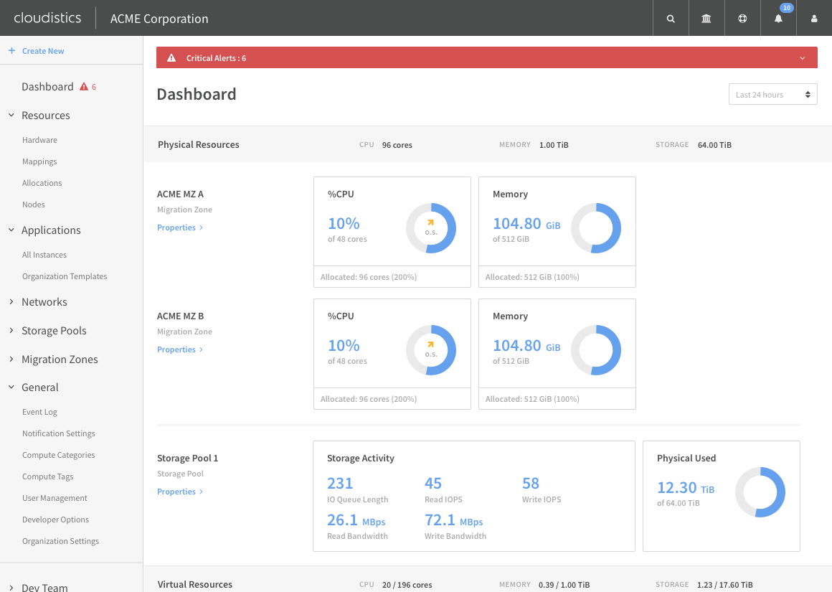Click ACME MZ B Memory donut chart
The image size is (832, 592).
[596, 350]
